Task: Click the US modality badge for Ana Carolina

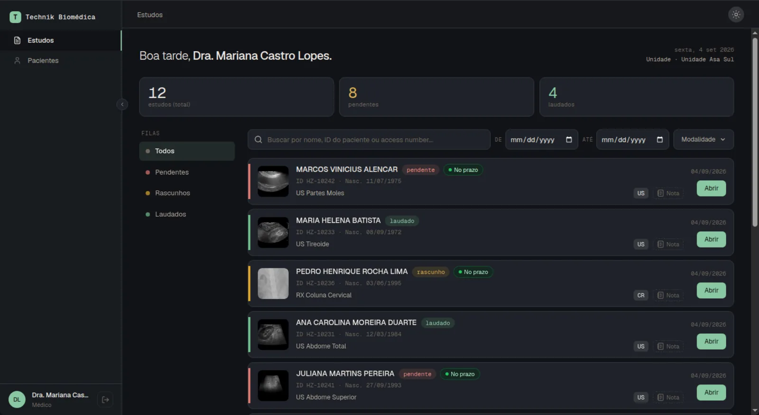Action: tap(641, 347)
